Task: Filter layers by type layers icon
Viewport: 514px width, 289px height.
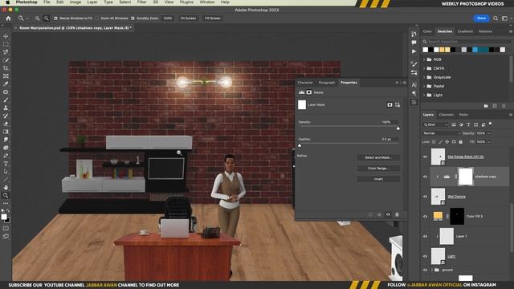Action: (x=468, y=124)
